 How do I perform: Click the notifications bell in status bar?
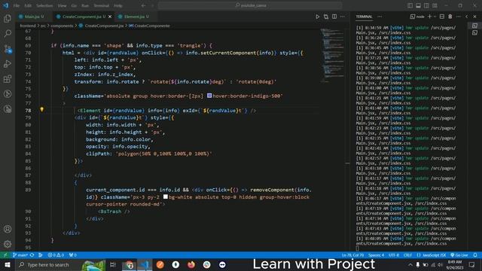[x=475, y=255]
